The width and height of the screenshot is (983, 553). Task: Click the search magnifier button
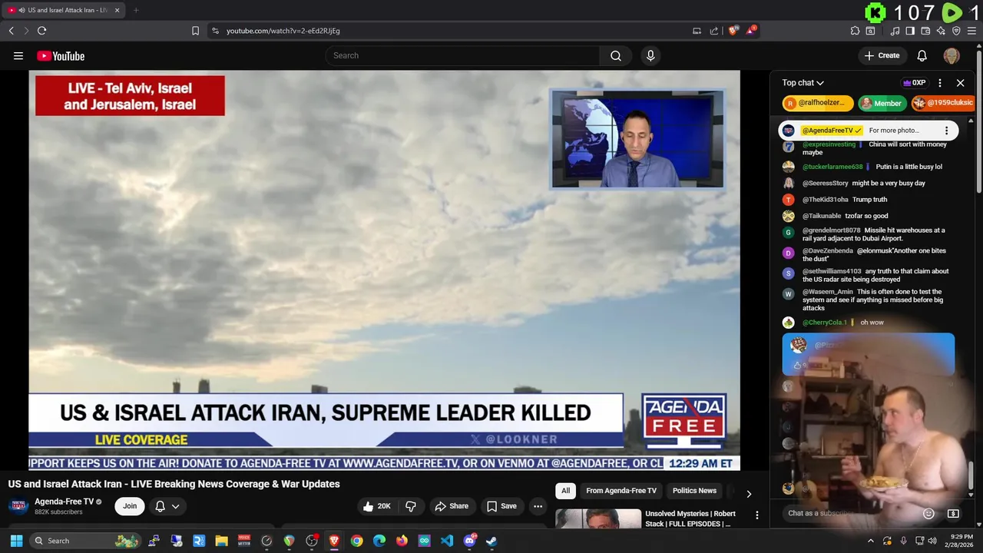[616, 55]
